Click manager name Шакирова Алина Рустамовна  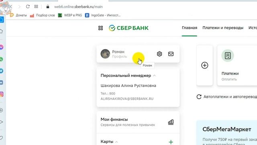pyautogui.click(x=128, y=86)
